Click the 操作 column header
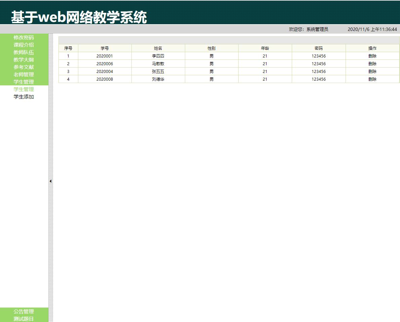Image resolution: width=400 pixels, height=322 pixels. point(372,48)
